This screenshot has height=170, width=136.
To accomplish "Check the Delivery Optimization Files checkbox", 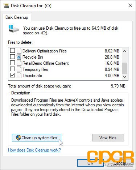I will pos(12,51).
